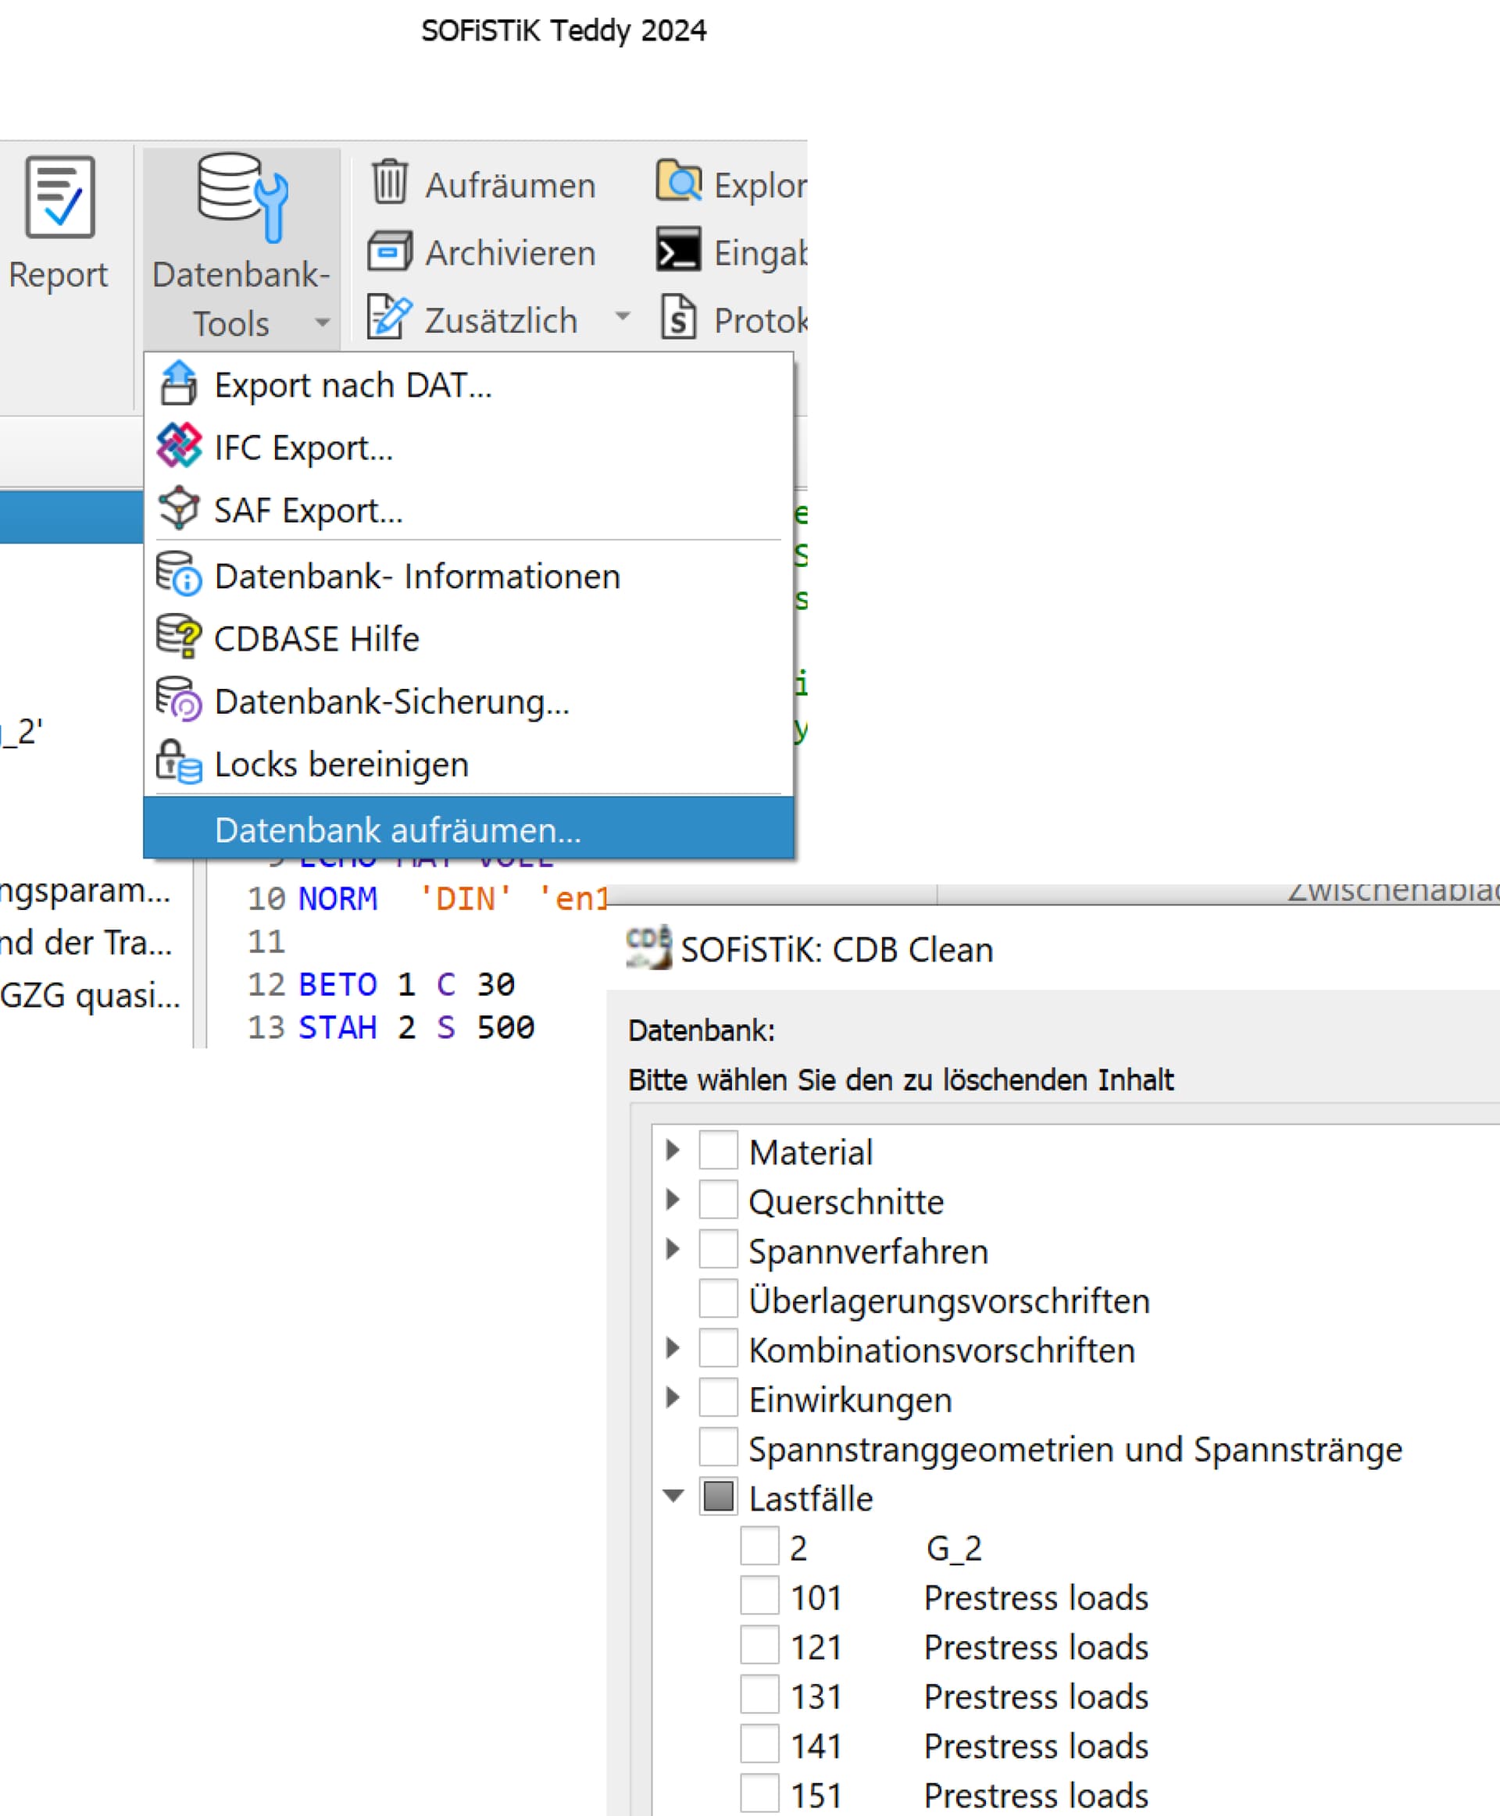1500x1816 pixels.
Task: Toggle the Lastfälle partially checked checkbox
Action: click(x=718, y=1497)
